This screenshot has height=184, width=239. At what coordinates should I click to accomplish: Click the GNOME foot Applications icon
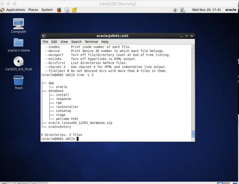coord(3,10)
